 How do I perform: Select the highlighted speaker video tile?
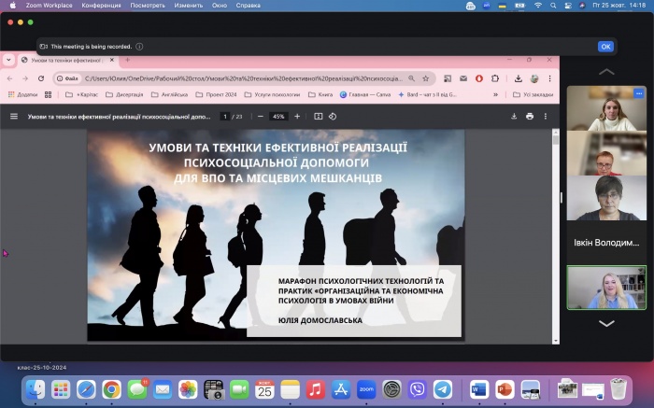pos(606,288)
